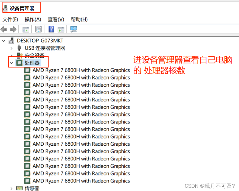Viewport: 239px width, 191px height.
Task: Open the 操作(A) menu
Action: tap(33, 19)
